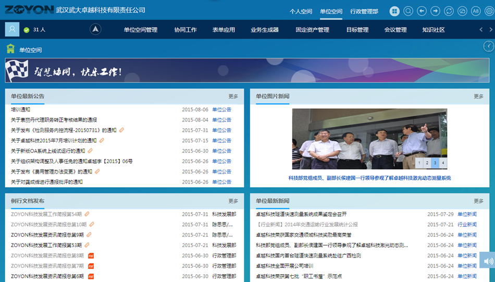Image resolution: width=495 pixels, height=282 pixels.
Task: Click the back arrow icon
Action: pyautogui.click(x=422, y=11)
